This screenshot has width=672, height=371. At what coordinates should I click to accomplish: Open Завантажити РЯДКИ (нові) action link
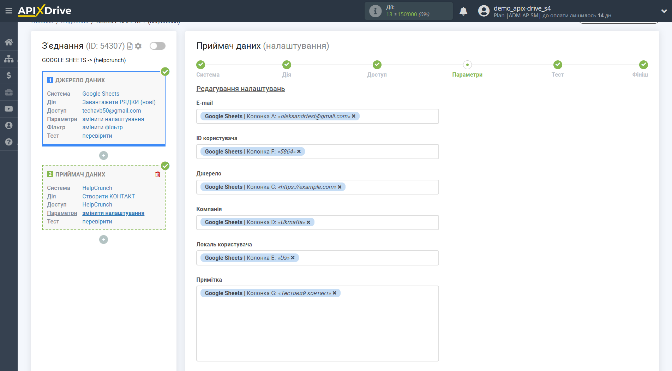(119, 102)
